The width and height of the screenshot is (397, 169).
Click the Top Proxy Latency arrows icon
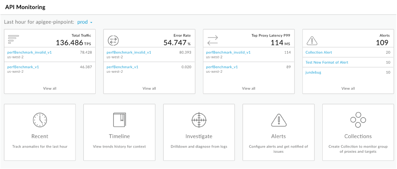pyautogui.click(x=213, y=40)
